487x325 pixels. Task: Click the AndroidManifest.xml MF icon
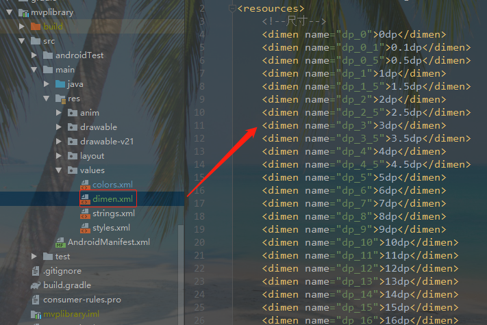60,242
